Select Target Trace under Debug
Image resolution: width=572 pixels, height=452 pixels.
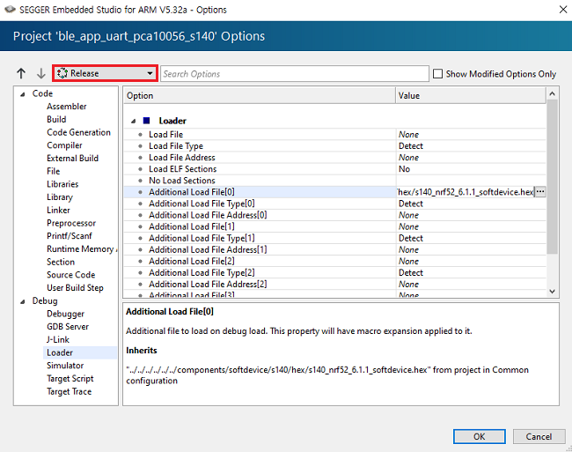tap(69, 391)
